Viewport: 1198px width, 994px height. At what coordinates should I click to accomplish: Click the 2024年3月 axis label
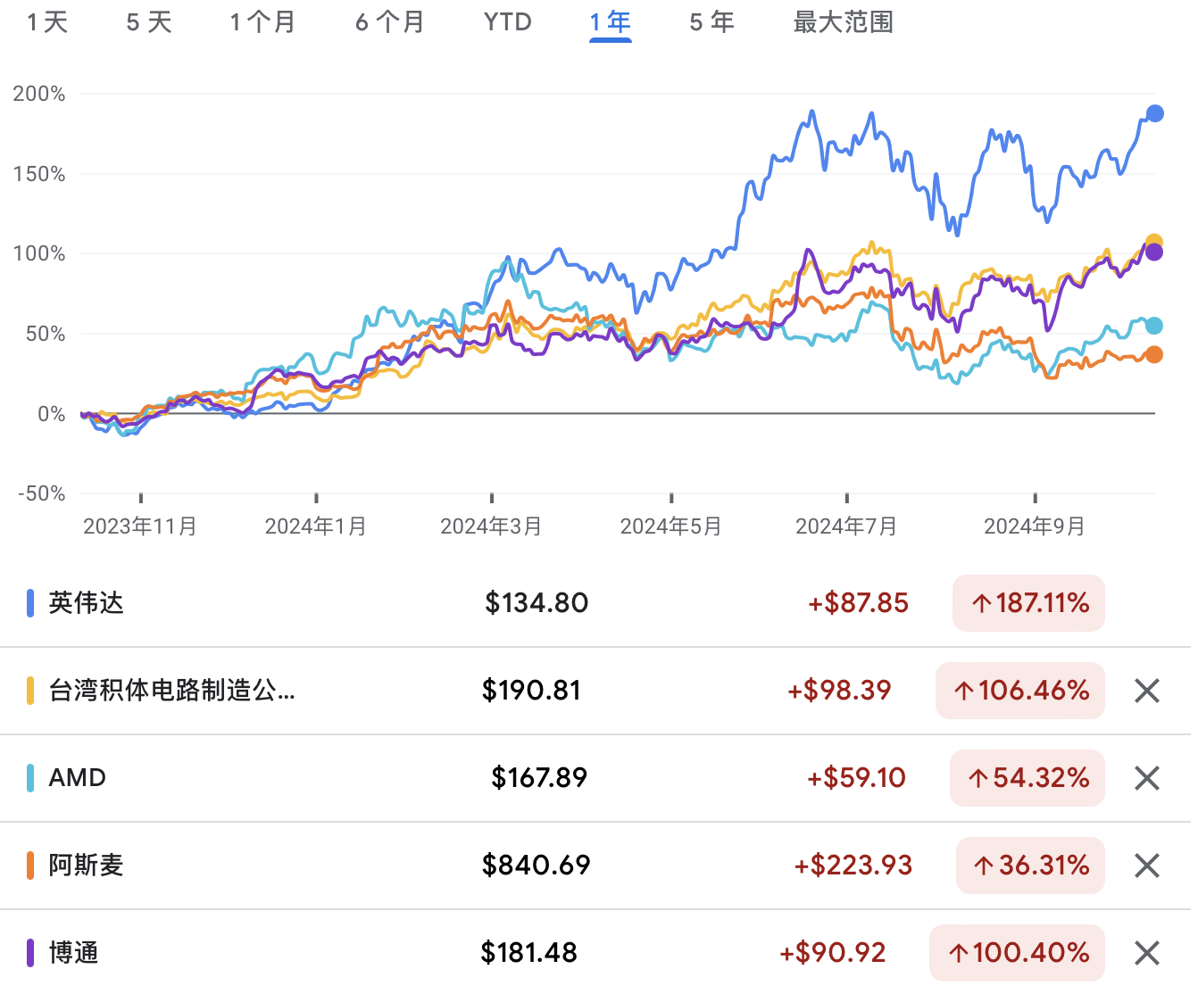tap(491, 526)
